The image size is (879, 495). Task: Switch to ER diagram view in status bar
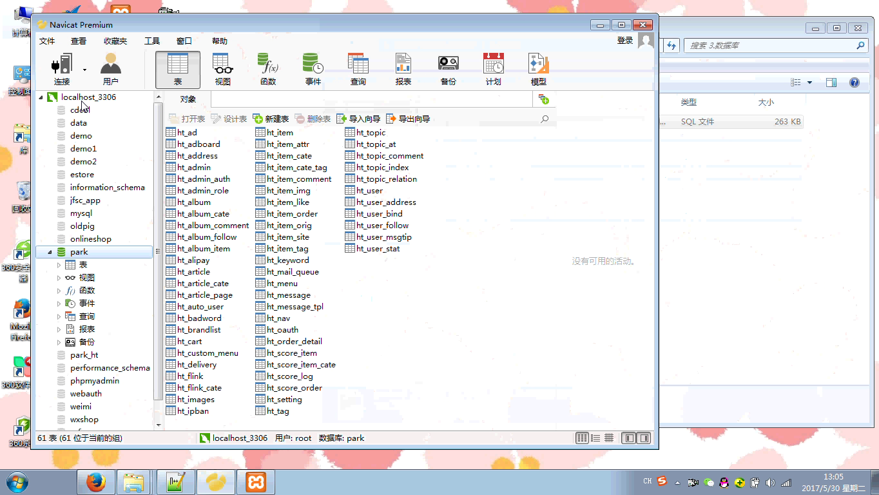609,438
